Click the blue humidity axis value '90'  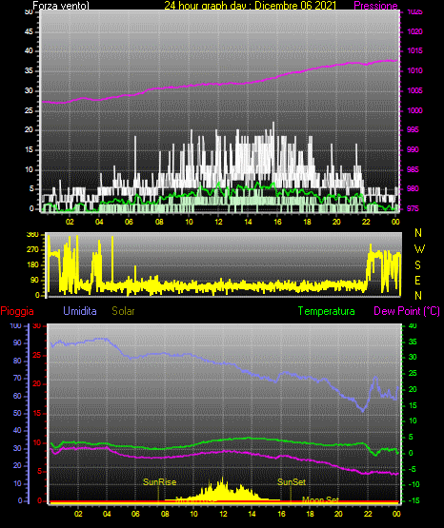pos(17,342)
